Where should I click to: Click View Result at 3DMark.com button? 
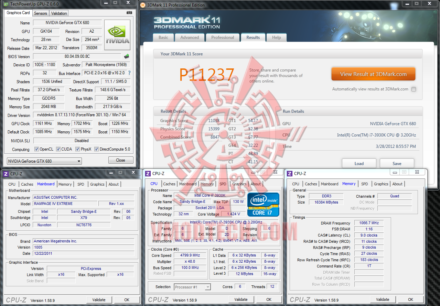point(373,74)
